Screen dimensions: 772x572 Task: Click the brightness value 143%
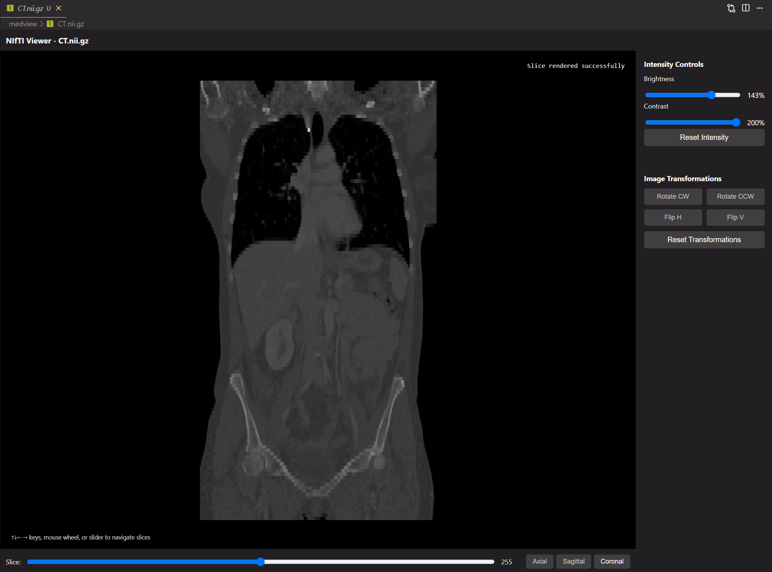click(x=756, y=95)
